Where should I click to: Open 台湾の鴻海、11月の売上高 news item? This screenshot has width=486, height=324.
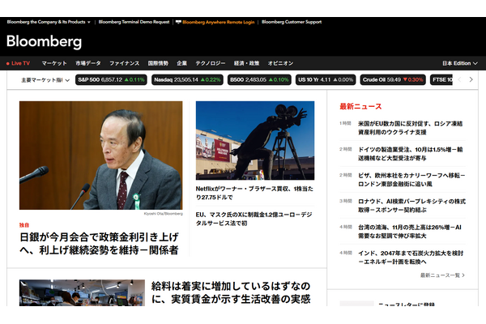coord(410,232)
